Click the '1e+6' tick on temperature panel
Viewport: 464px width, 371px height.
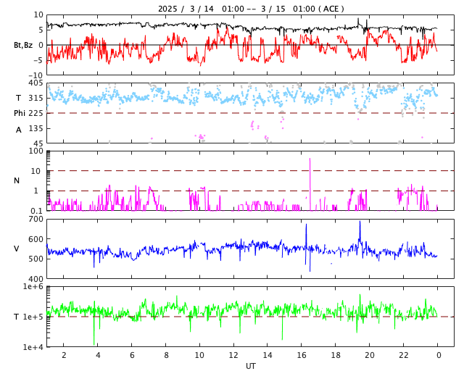(x=33, y=287)
